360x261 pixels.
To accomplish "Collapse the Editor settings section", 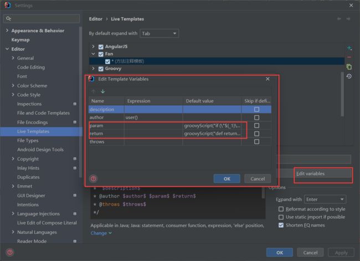I will click(x=7, y=49).
